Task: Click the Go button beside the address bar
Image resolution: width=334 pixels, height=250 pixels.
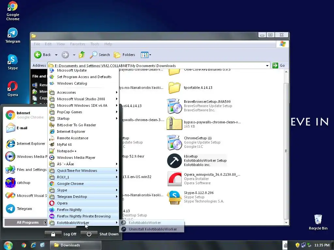Action: [279, 65]
